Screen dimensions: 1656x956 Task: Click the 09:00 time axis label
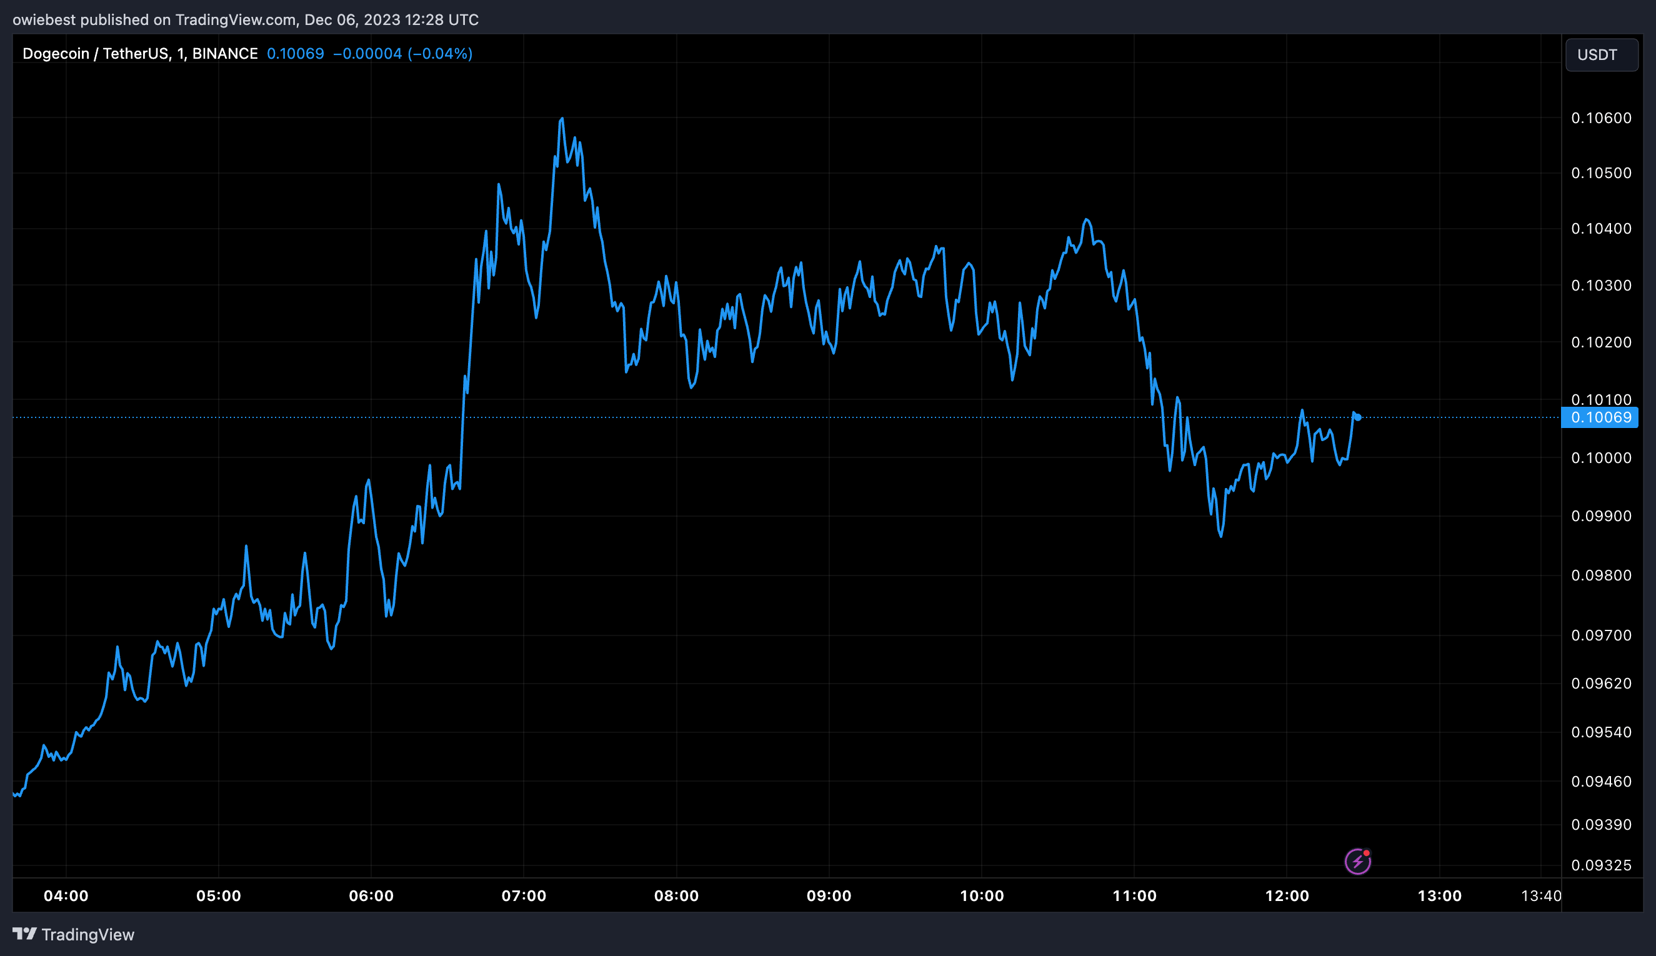pyautogui.click(x=829, y=895)
